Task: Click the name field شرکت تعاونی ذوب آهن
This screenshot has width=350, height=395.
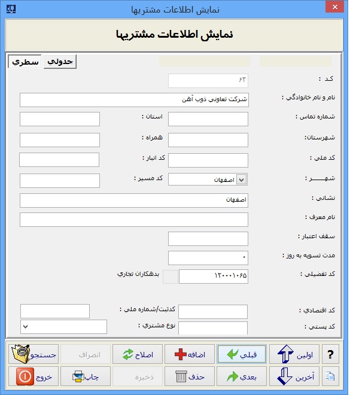Action: 134,100
